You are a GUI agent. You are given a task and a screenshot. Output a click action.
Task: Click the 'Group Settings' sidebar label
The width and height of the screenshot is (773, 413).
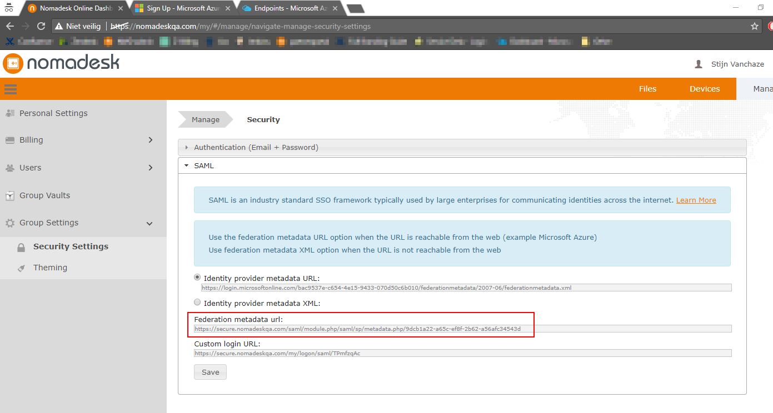click(x=49, y=223)
